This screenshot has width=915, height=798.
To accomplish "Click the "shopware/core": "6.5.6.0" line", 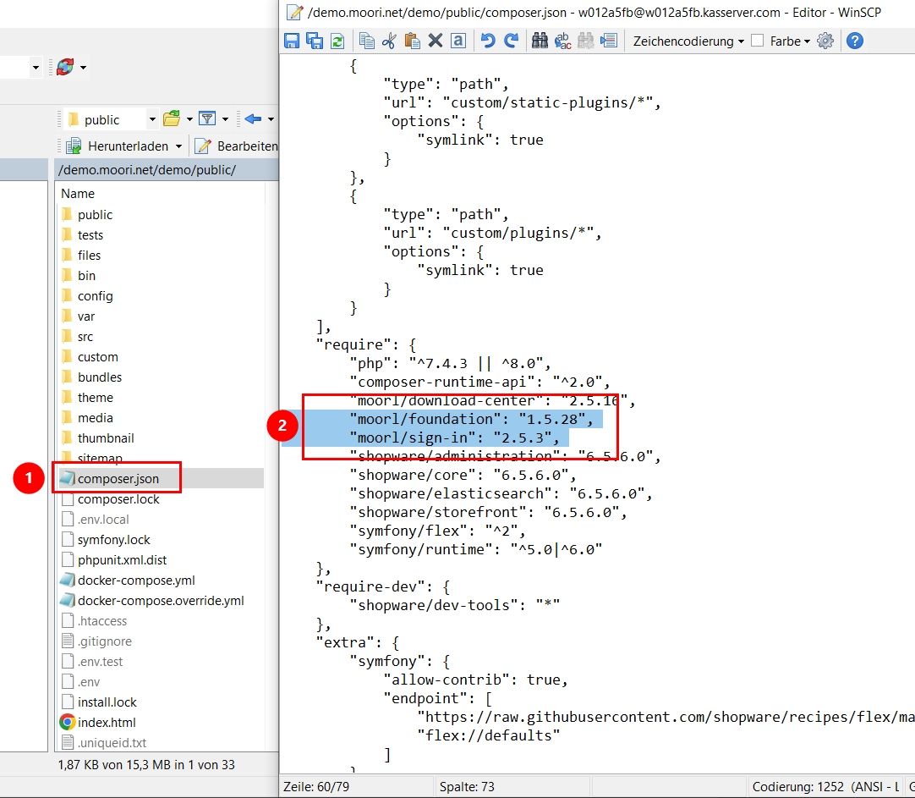I will [x=463, y=476].
